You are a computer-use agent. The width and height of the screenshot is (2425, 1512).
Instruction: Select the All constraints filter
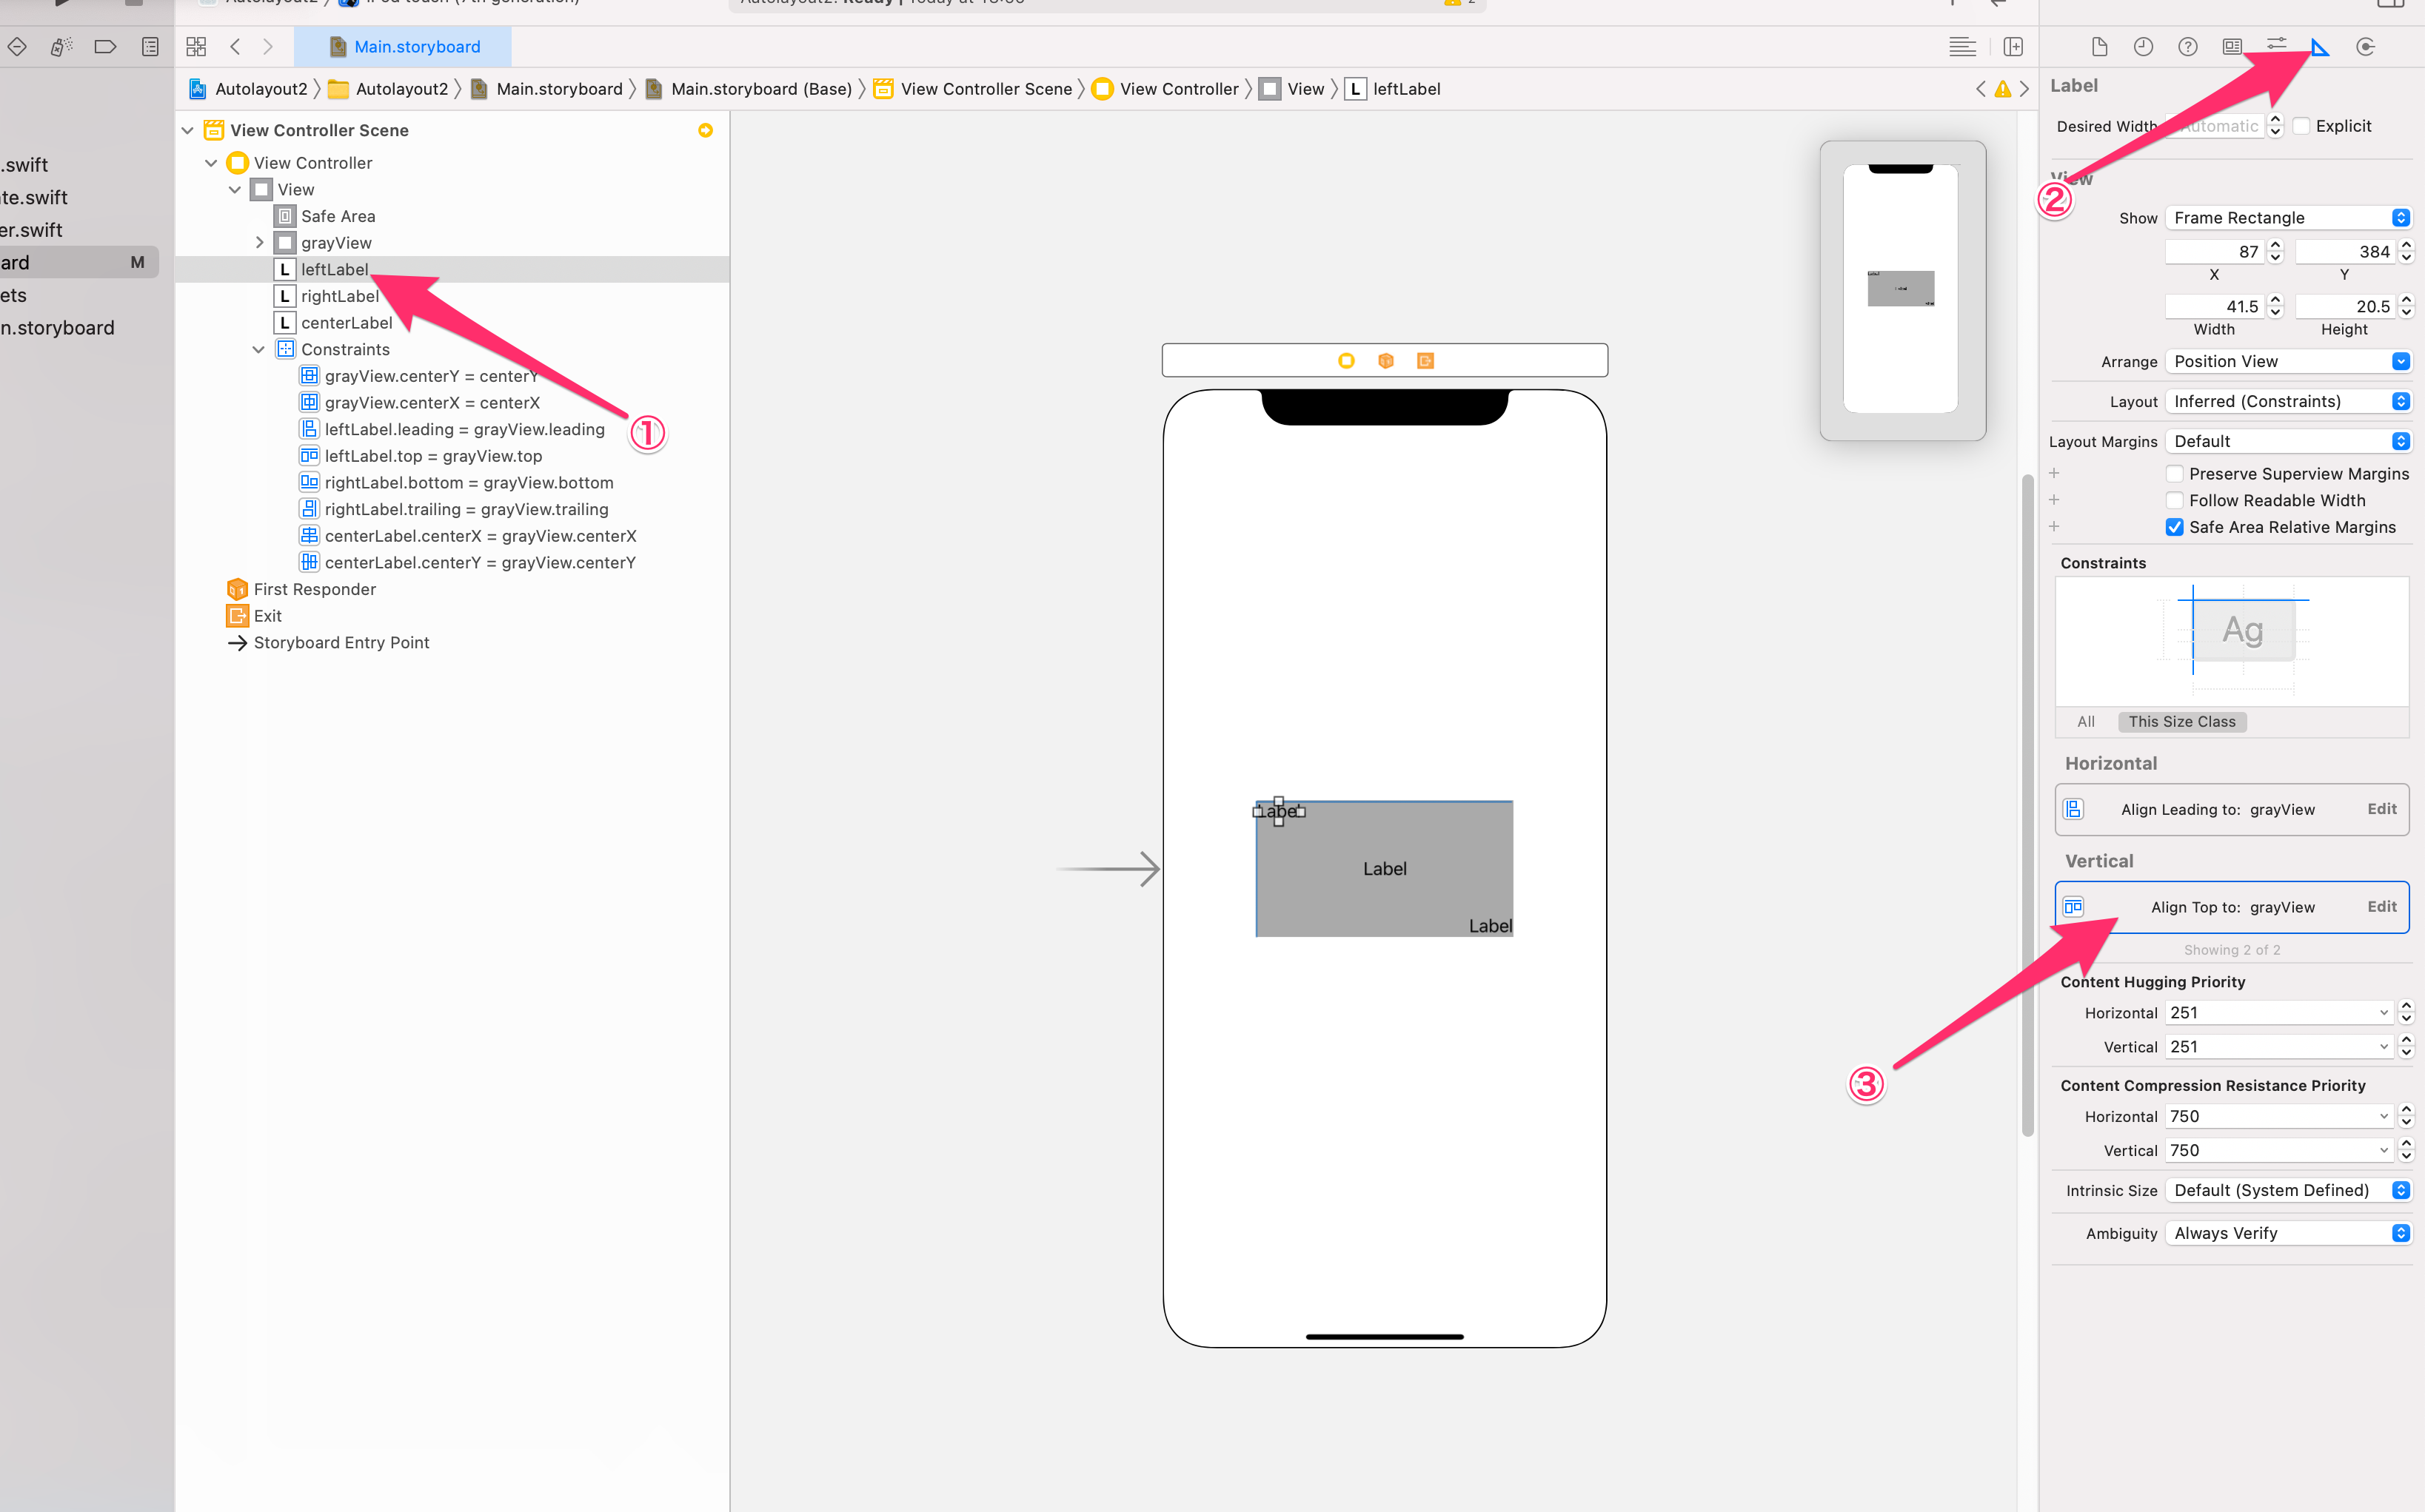[2085, 722]
